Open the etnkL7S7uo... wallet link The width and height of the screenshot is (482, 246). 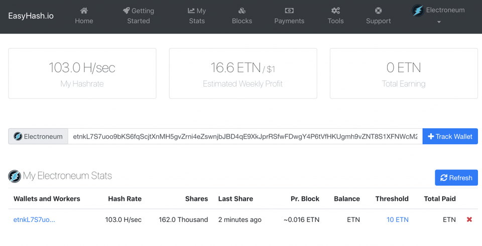click(34, 219)
